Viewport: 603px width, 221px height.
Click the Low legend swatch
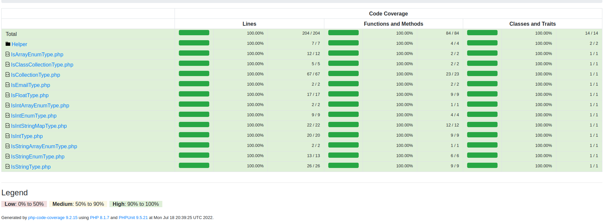point(24,204)
